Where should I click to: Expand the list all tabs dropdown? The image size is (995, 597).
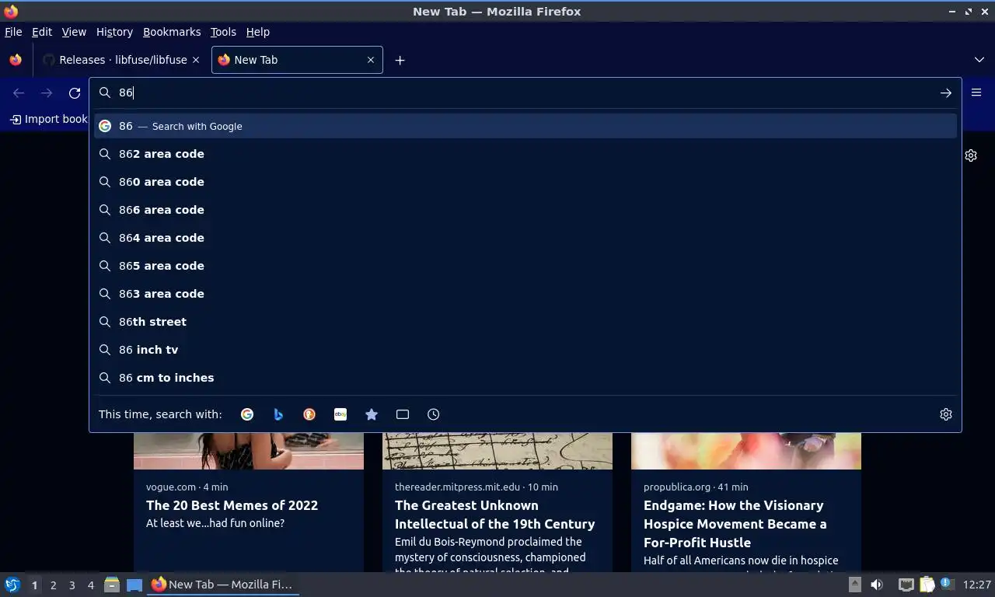coord(979,60)
